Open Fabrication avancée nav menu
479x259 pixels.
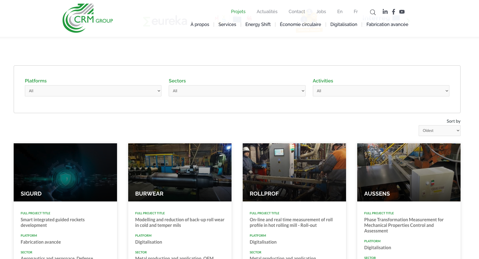(387, 24)
